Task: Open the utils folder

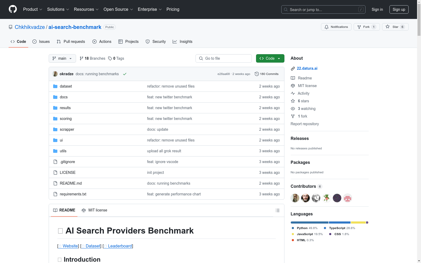Action: click(x=63, y=151)
